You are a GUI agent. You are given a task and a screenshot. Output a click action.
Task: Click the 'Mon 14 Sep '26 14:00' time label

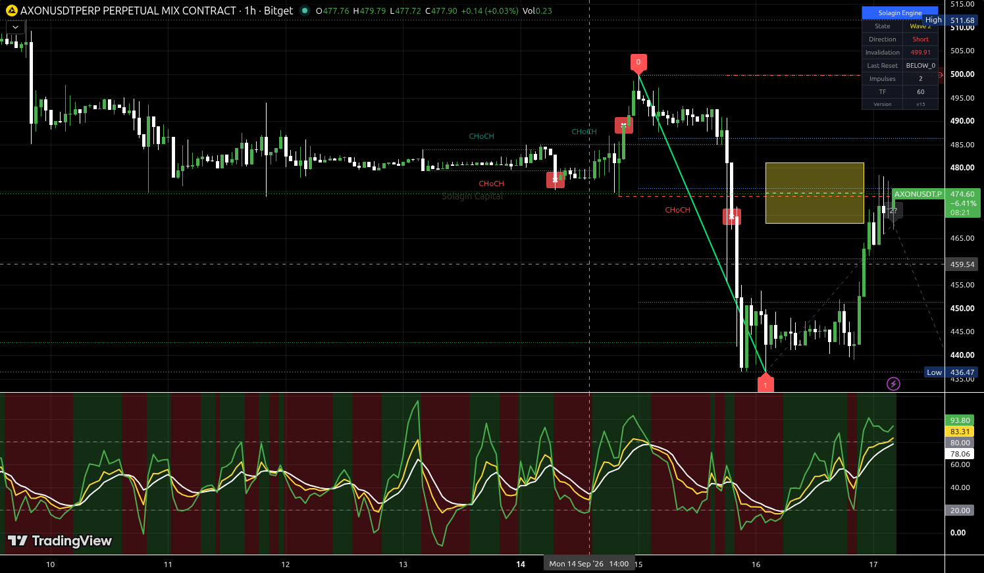[589, 564]
